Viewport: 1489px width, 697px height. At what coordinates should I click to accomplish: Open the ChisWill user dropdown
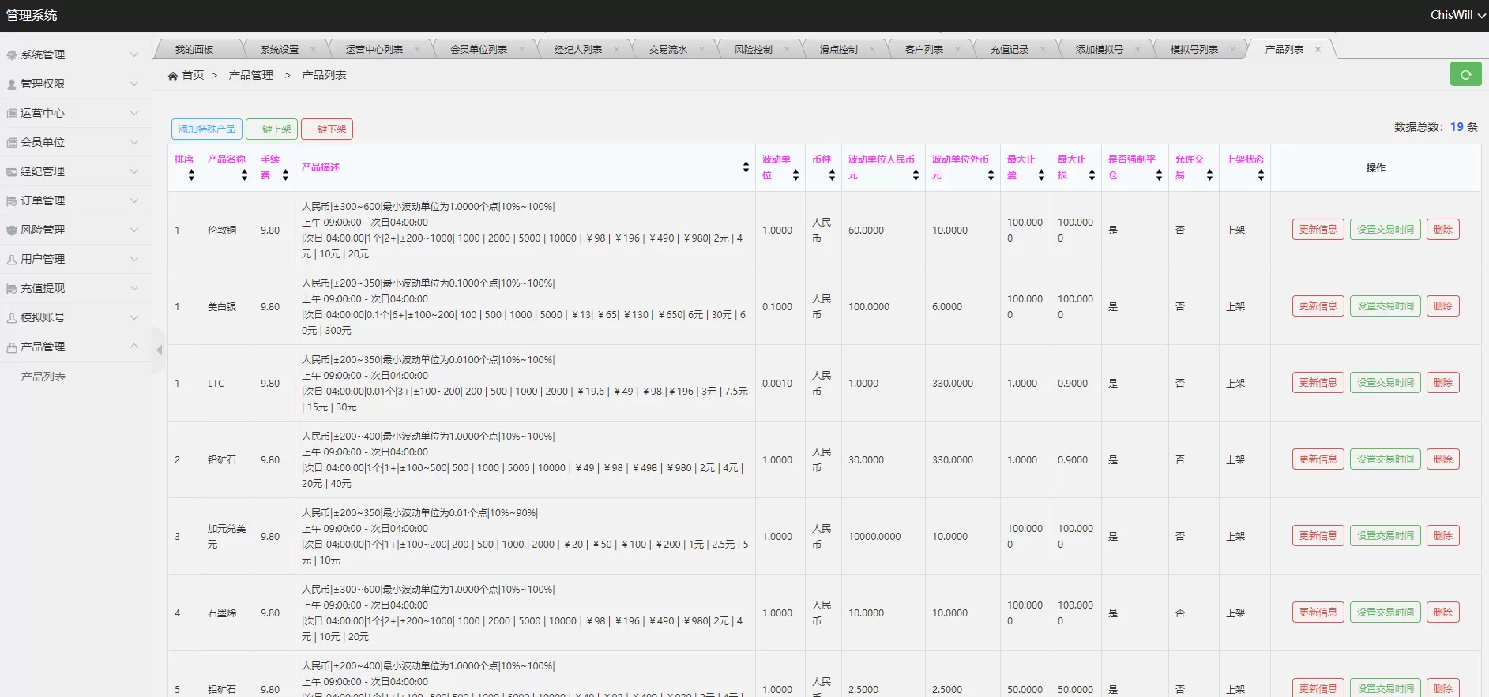1457,15
